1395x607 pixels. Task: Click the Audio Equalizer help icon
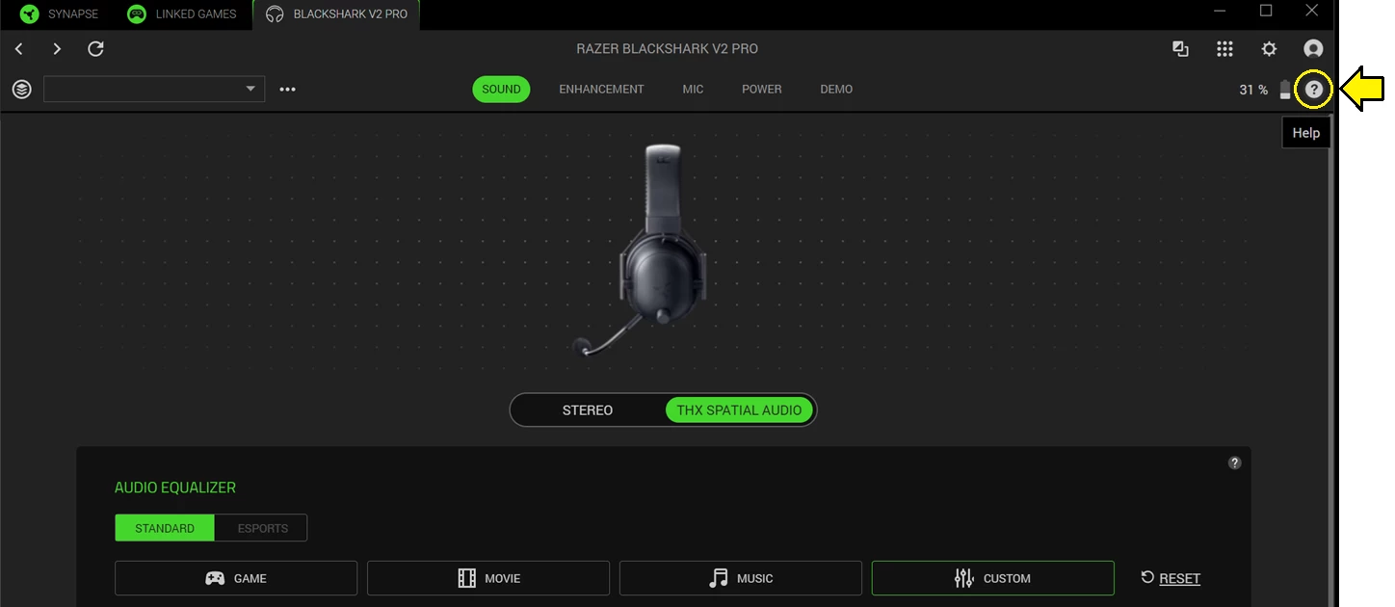pos(1235,462)
